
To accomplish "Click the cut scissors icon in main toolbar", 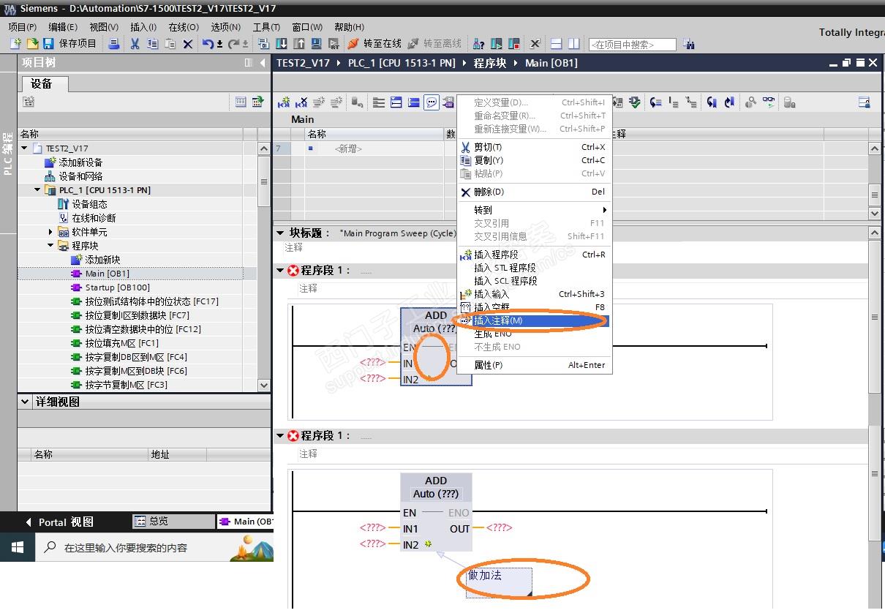I will tap(135, 44).
